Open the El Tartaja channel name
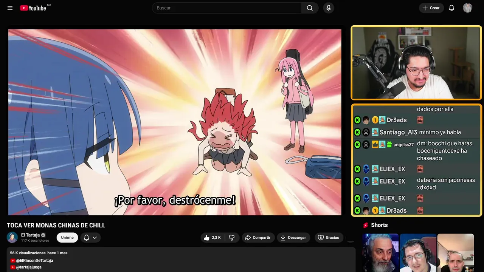The image size is (484, 272). tap(30, 235)
